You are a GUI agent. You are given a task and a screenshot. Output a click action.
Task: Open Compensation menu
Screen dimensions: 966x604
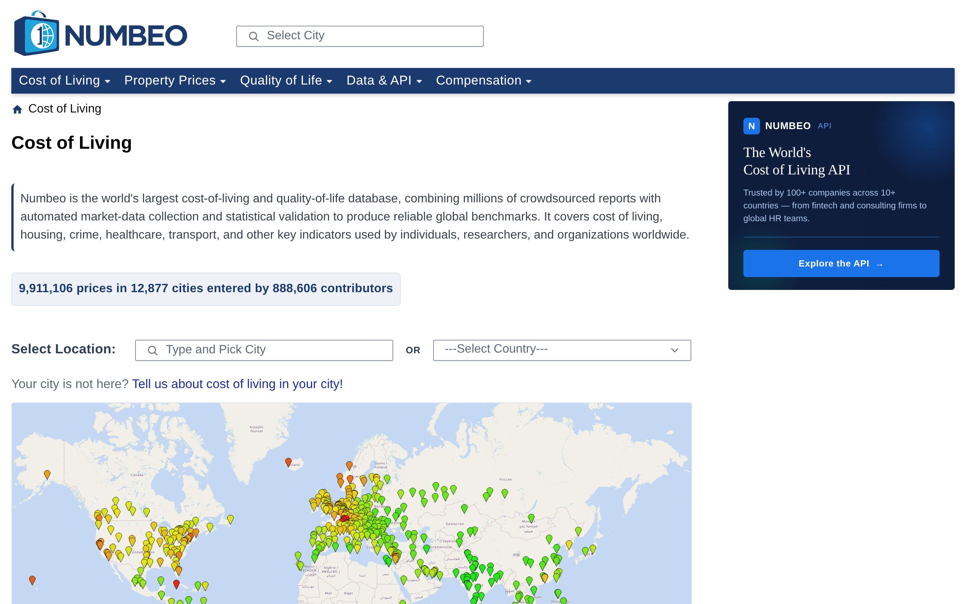point(484,81)
